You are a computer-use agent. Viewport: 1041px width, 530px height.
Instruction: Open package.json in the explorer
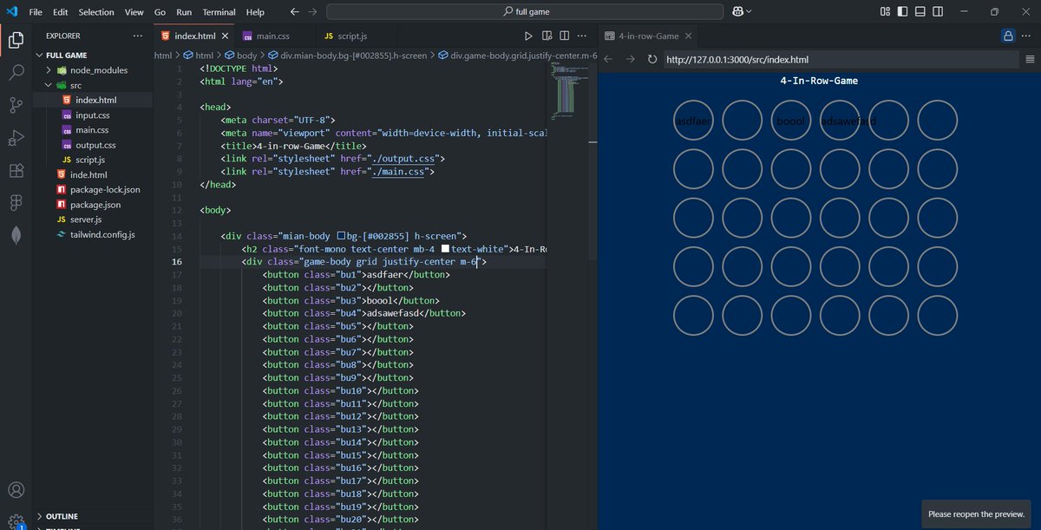pyautogui.click(x=95, y=205)
